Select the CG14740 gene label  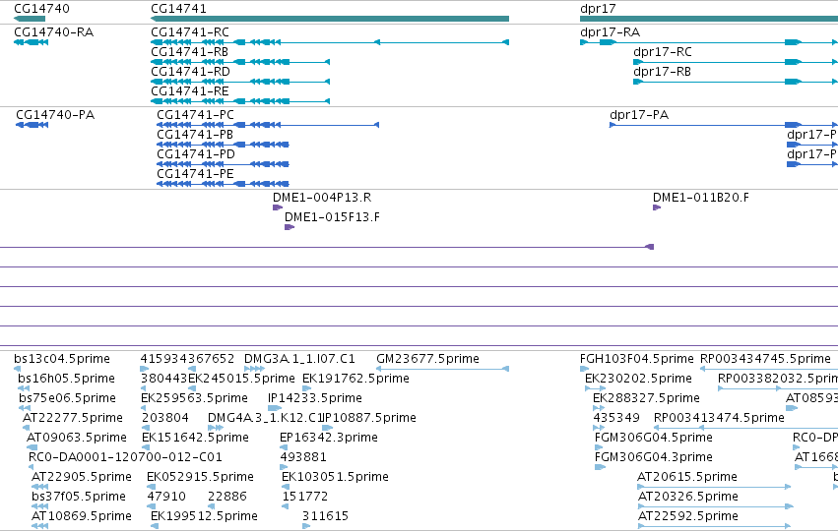tap(41, 9)
